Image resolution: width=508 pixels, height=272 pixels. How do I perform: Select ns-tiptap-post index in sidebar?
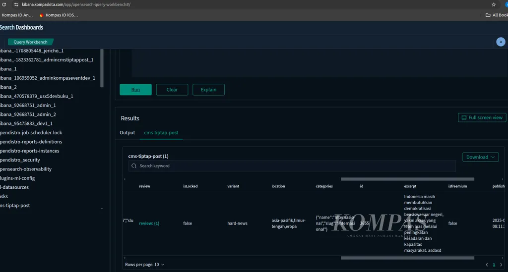coord(15,206)
